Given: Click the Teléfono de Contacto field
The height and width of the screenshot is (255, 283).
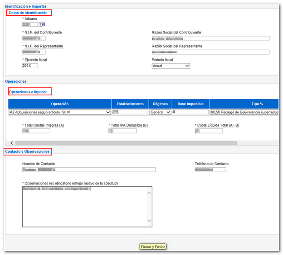Looking at the screenshot, I should tap(210, 170).
